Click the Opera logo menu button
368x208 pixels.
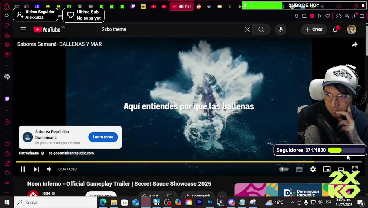[x=7, y=6]
